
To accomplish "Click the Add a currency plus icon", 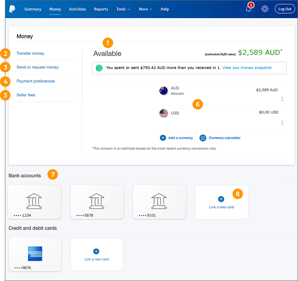I will pyautogui.click(x=163, y=138).
